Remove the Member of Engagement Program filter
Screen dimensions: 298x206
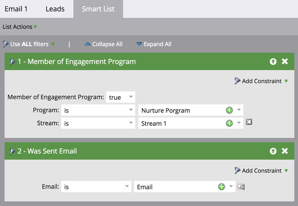285,61
